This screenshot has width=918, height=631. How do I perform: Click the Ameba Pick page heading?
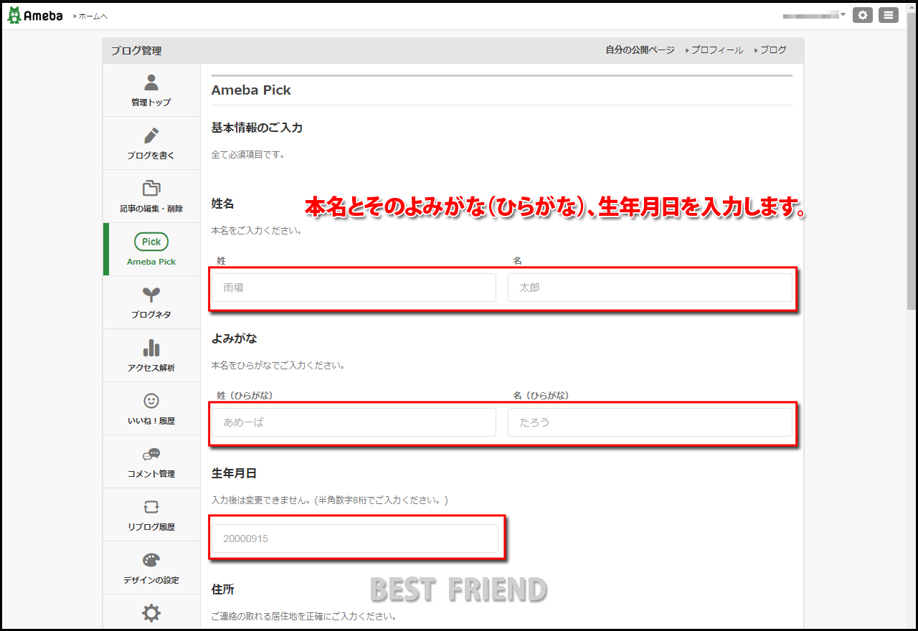(x=251, y=90)
